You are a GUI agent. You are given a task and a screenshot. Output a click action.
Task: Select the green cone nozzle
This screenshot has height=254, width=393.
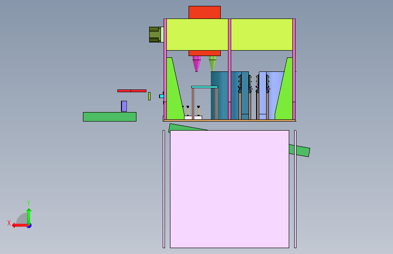213,63
